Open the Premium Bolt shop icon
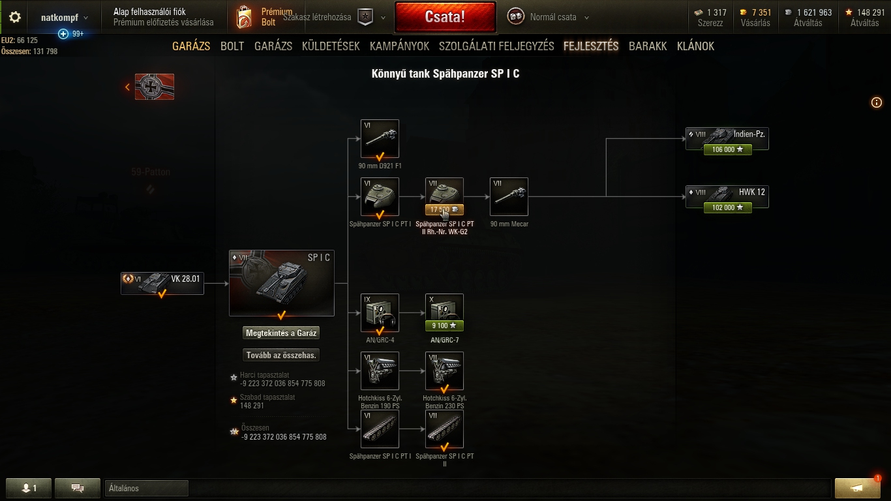 coord(245,18)
